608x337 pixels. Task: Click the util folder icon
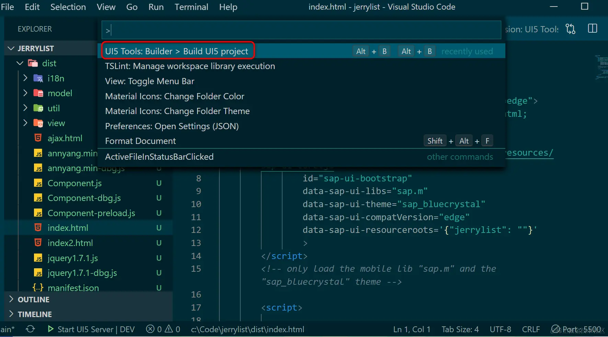click(x=38, y=108)
